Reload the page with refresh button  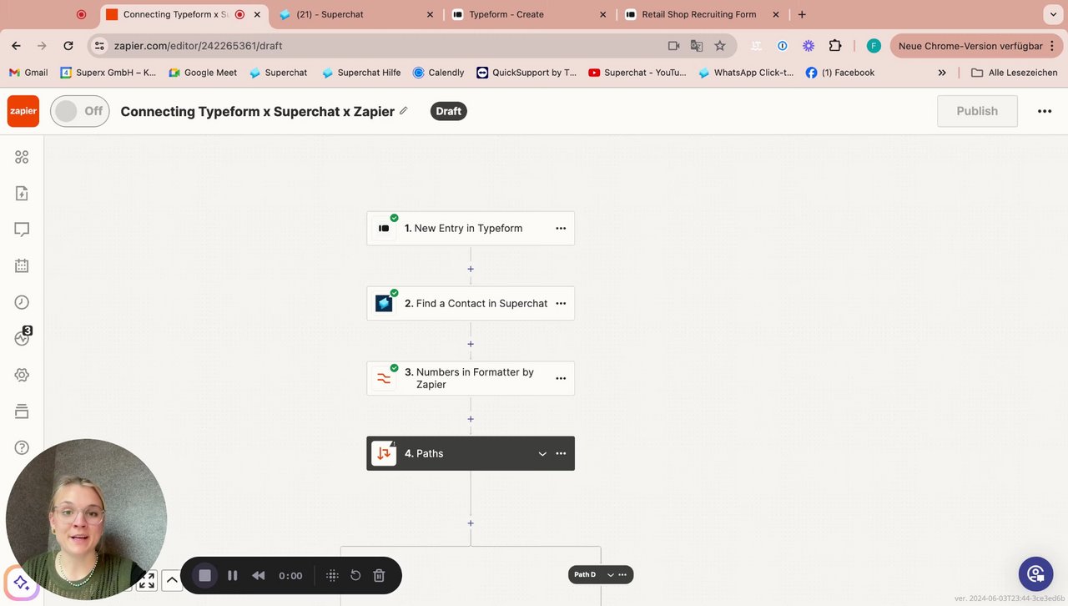(x=68, y=46)
